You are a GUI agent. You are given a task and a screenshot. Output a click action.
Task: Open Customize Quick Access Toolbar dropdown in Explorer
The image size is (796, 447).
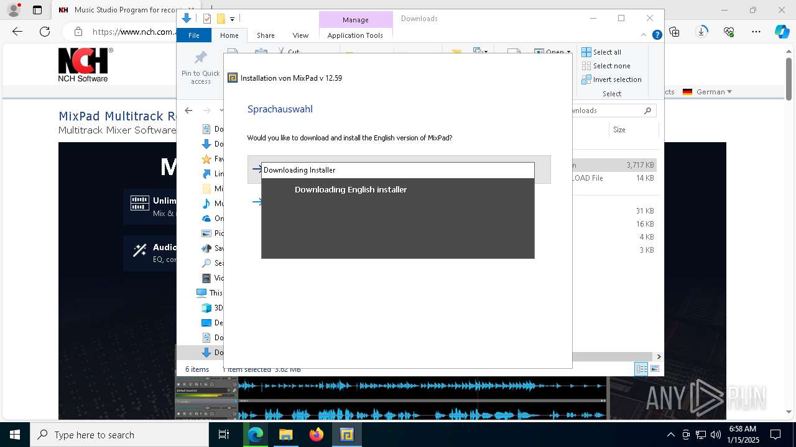point(232,19)
